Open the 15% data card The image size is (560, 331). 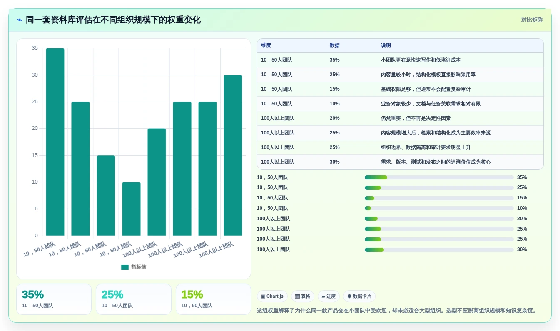pyautogui.click(x=213, y=299)
